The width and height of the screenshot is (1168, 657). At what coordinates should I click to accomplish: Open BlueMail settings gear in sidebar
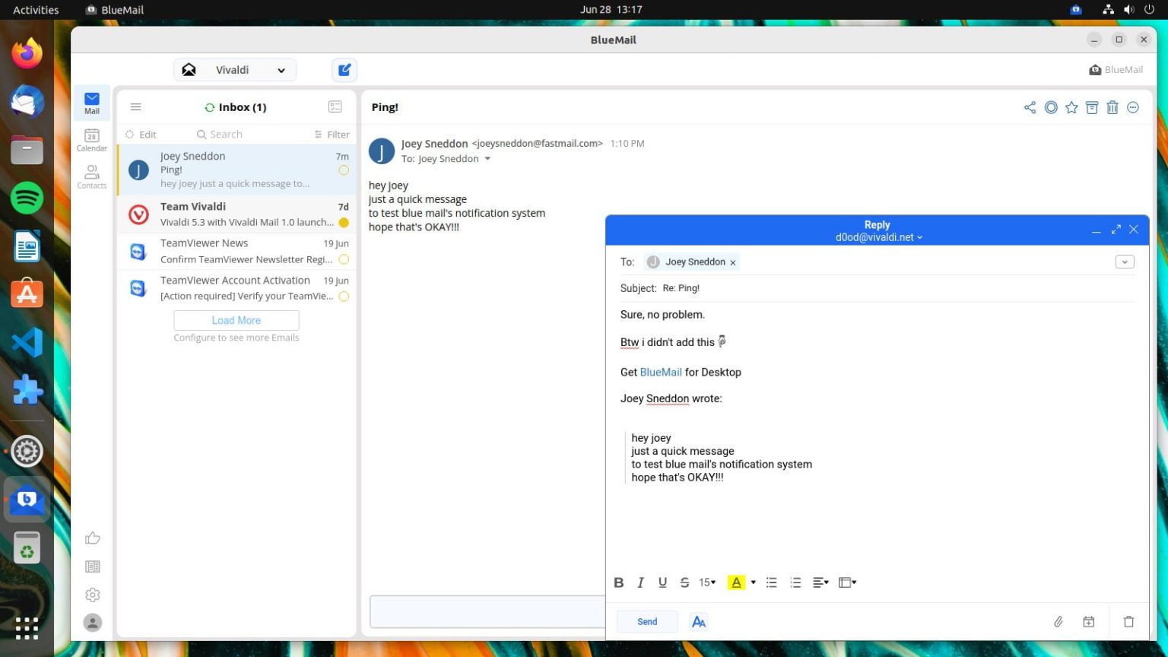[x=93, y=595]
